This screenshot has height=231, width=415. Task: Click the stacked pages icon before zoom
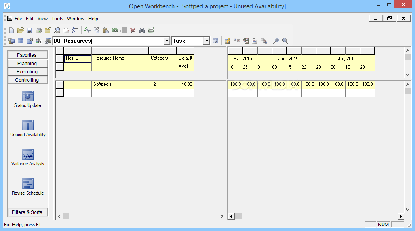pos(264,41)
